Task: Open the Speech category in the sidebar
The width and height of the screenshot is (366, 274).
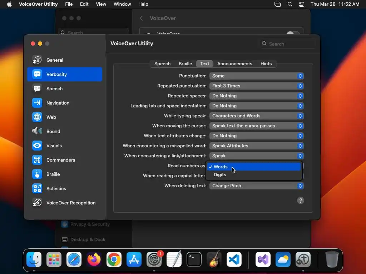Action: (x=65, y=88)
